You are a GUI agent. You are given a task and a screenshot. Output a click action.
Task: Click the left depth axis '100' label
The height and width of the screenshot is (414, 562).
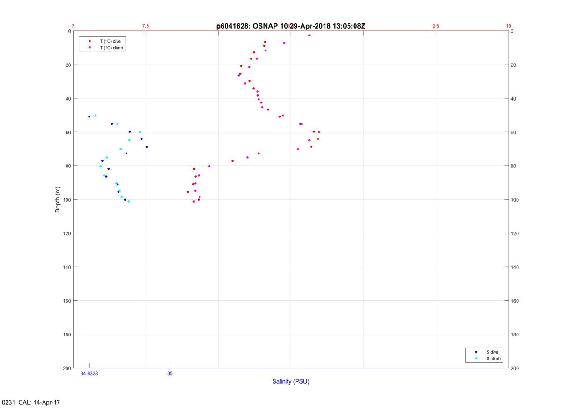67,200
